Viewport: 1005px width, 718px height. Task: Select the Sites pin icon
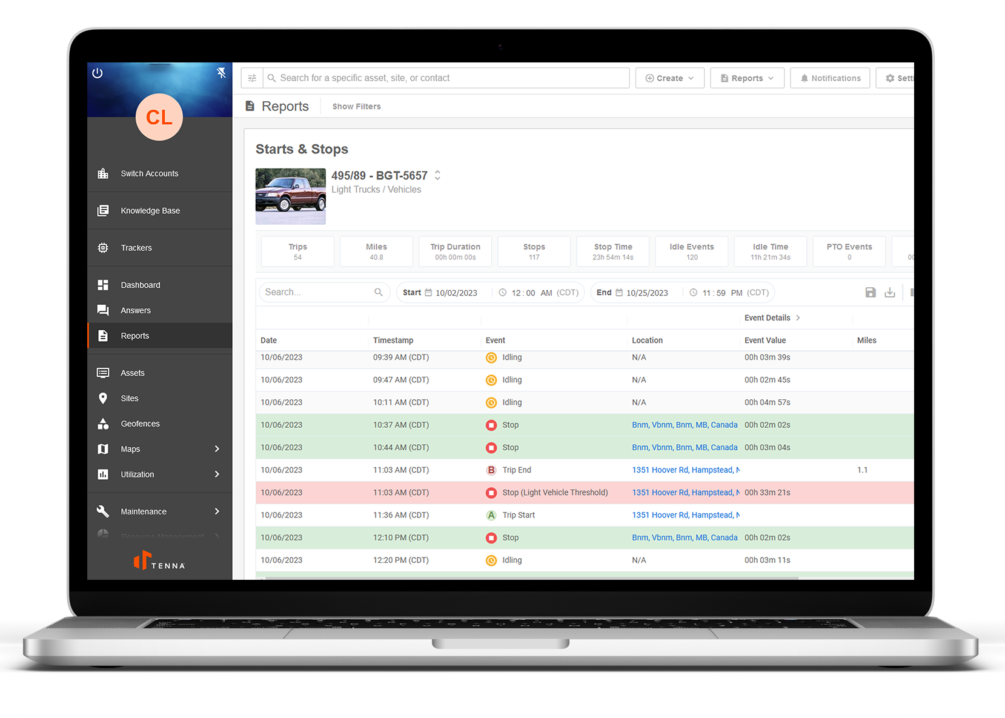[x=103, y=398]
